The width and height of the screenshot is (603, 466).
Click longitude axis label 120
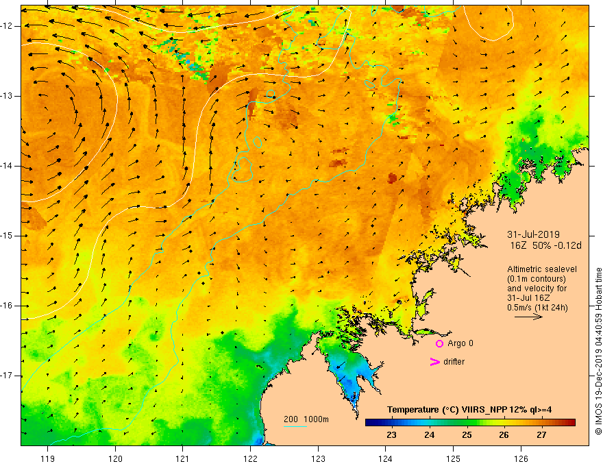(115, 458)
